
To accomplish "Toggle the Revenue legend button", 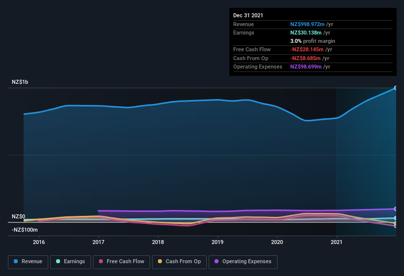I will 28,262.
